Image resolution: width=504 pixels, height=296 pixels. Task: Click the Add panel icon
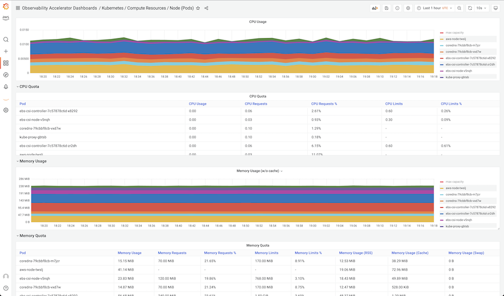coord(375,8)
